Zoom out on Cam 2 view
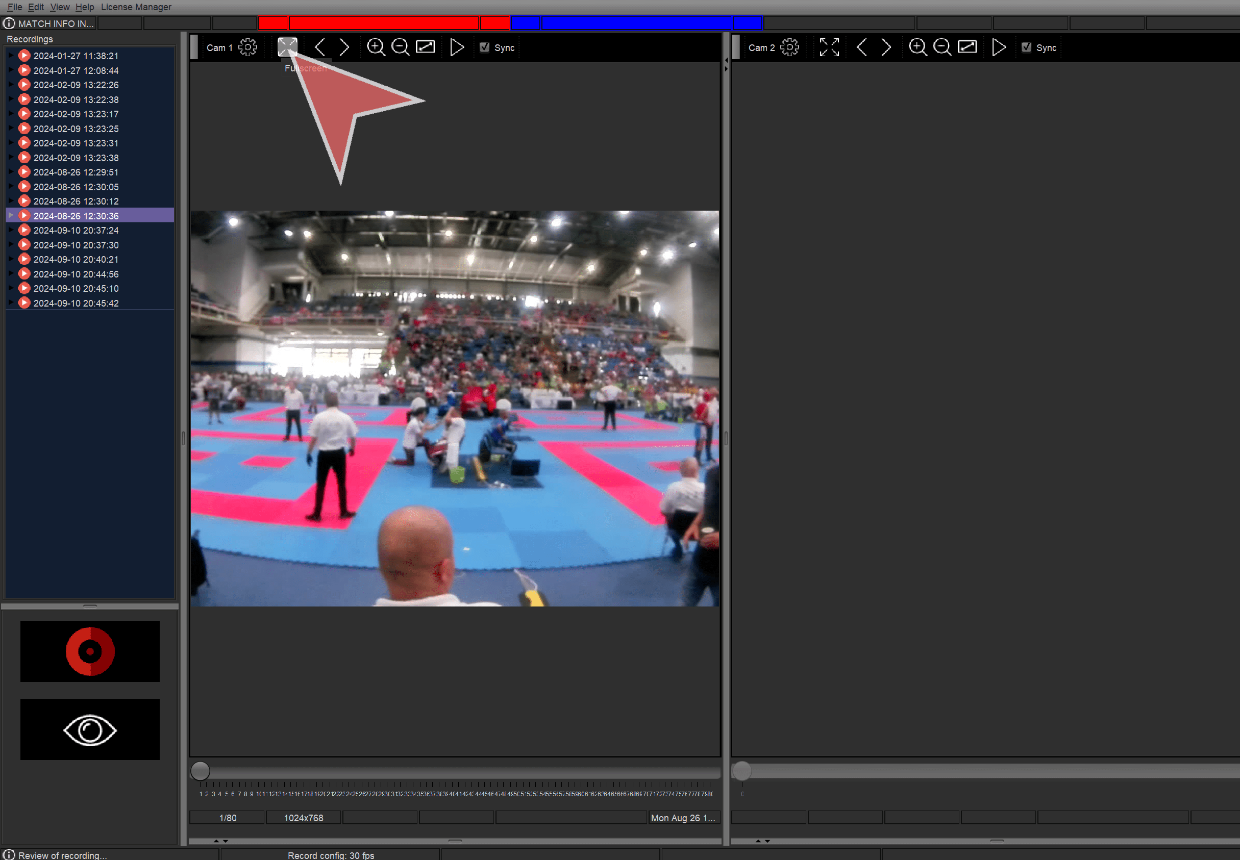1240x860 pixels. pos(942,47)
